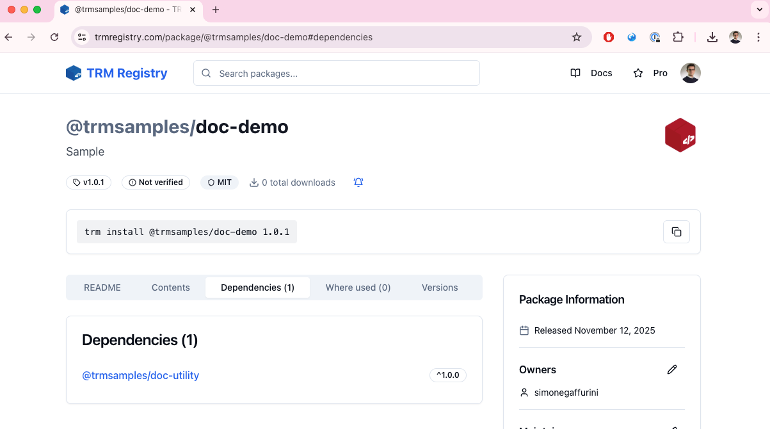770x429 pixels.
Task: Switch to the Contents tab
Action: pyautogui.click(x=171, y=287)
